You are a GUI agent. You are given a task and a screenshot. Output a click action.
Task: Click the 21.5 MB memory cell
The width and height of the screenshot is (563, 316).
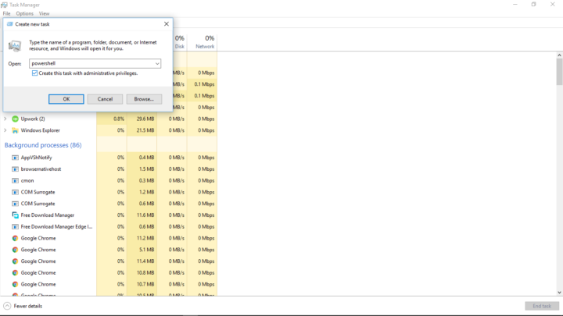pos(142,130)
